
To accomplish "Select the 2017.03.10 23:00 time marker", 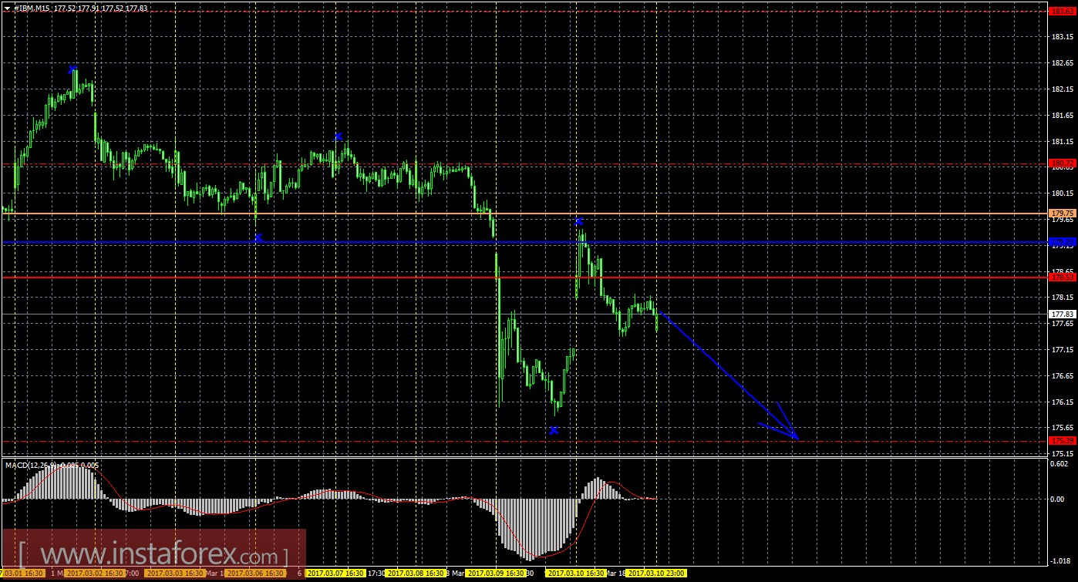I will pos(655,574).
